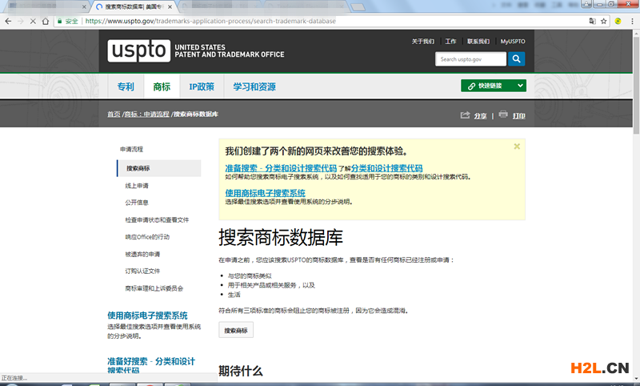Click the address bar URL

pos(210,22)
